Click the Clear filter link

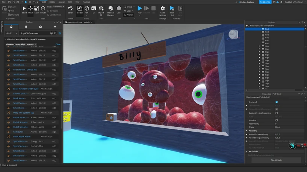[x=58, y=44]
